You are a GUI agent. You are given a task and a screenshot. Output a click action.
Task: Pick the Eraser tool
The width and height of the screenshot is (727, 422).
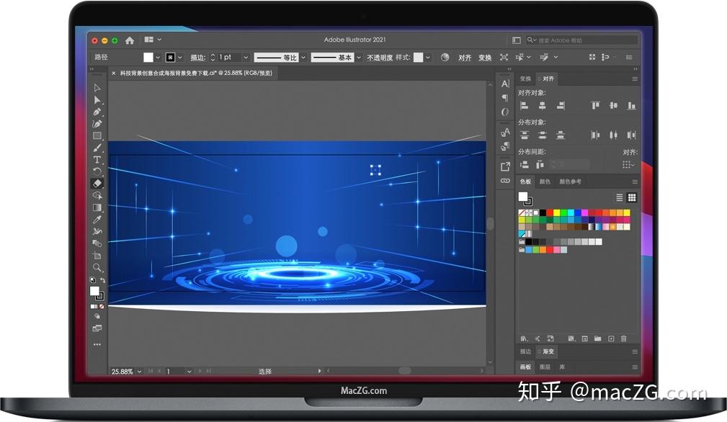[98, 181]
